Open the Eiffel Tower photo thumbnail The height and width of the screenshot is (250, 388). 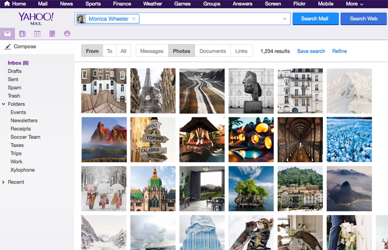point(153,91)
